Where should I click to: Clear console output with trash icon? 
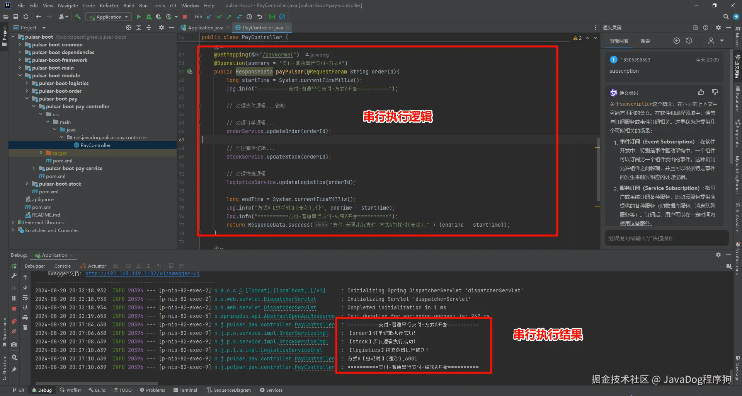coord(25,328)
